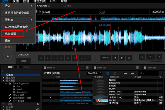Expand the iTunes tree node

click(3, 104)
